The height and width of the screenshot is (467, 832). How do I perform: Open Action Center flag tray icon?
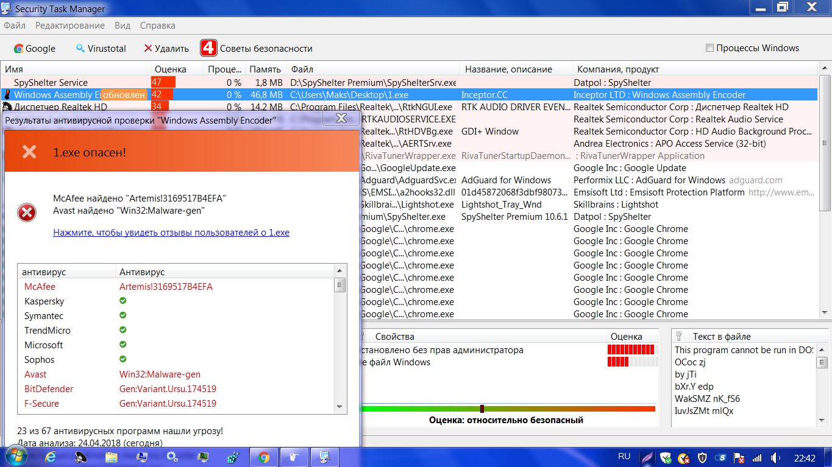[739, 458]
